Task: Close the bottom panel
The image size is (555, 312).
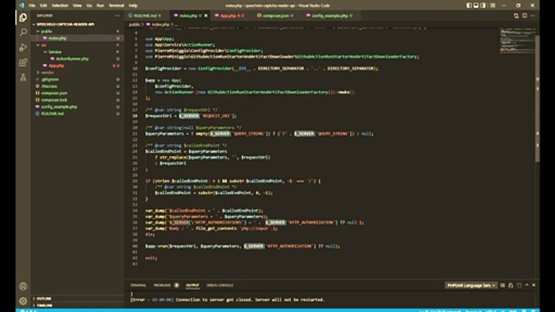Action: 535,285
